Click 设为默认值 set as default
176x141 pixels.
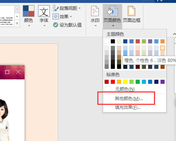point(67,25)
